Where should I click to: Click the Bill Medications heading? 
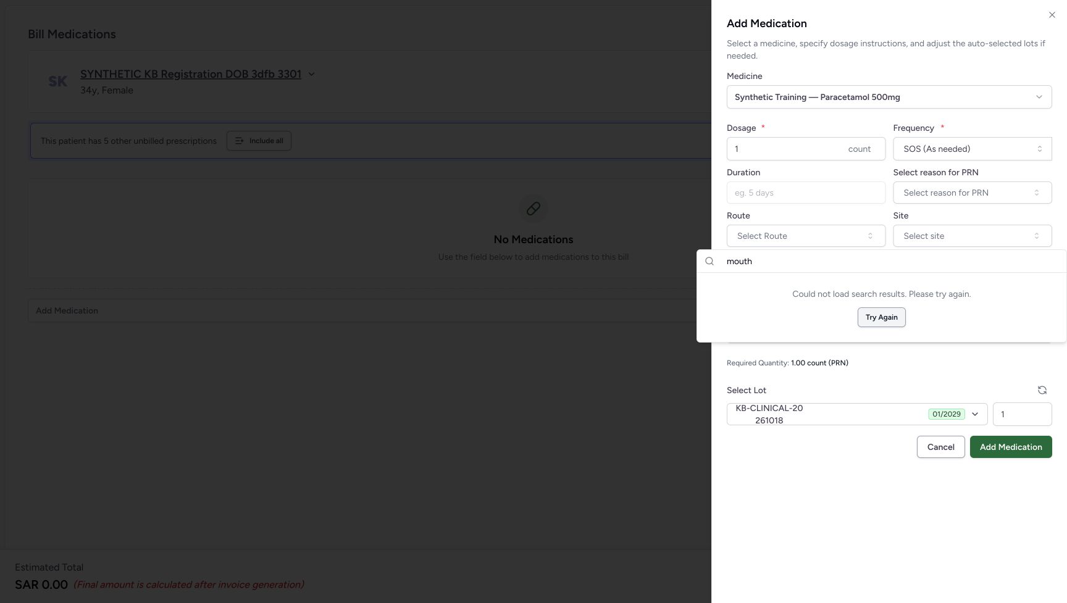click(x=72, y=34)
